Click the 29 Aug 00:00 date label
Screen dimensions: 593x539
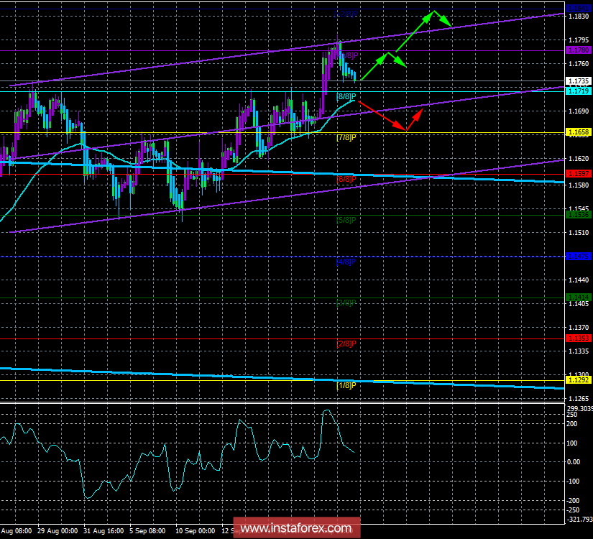(x=59, y=530)
